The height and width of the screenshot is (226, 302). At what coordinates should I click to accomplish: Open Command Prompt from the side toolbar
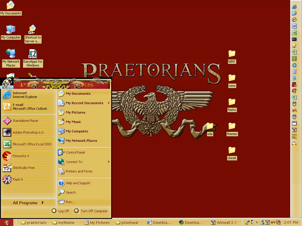coord(294,39)
